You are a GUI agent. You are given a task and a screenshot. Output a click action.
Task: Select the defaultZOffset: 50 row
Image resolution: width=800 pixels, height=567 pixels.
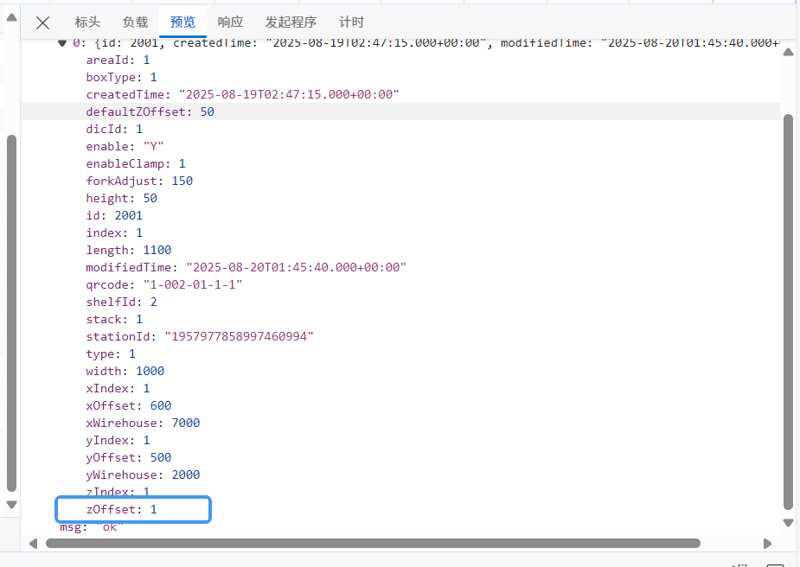(150, 112)
